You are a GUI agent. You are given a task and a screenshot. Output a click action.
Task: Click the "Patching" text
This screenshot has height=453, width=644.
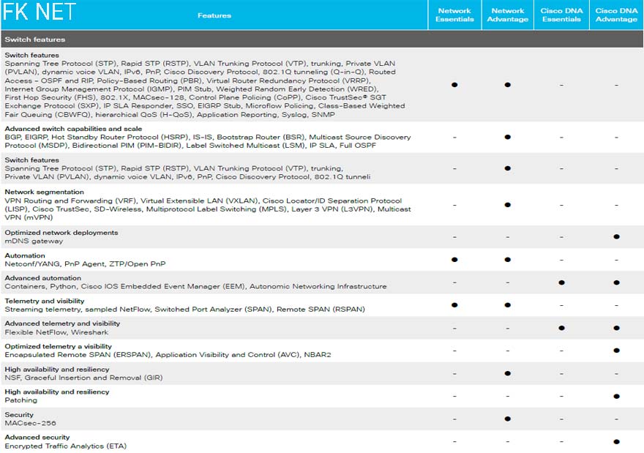point(21,400)
